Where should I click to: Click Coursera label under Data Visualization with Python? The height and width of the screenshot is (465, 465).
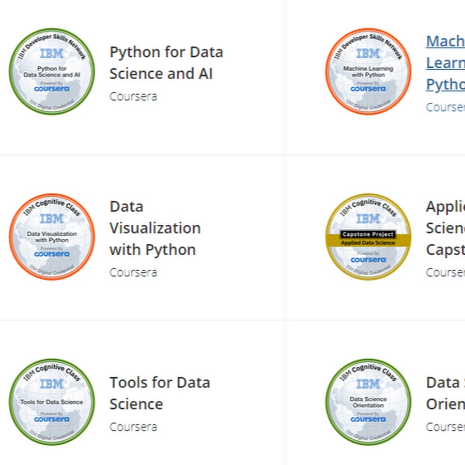[x=133, y=272]
